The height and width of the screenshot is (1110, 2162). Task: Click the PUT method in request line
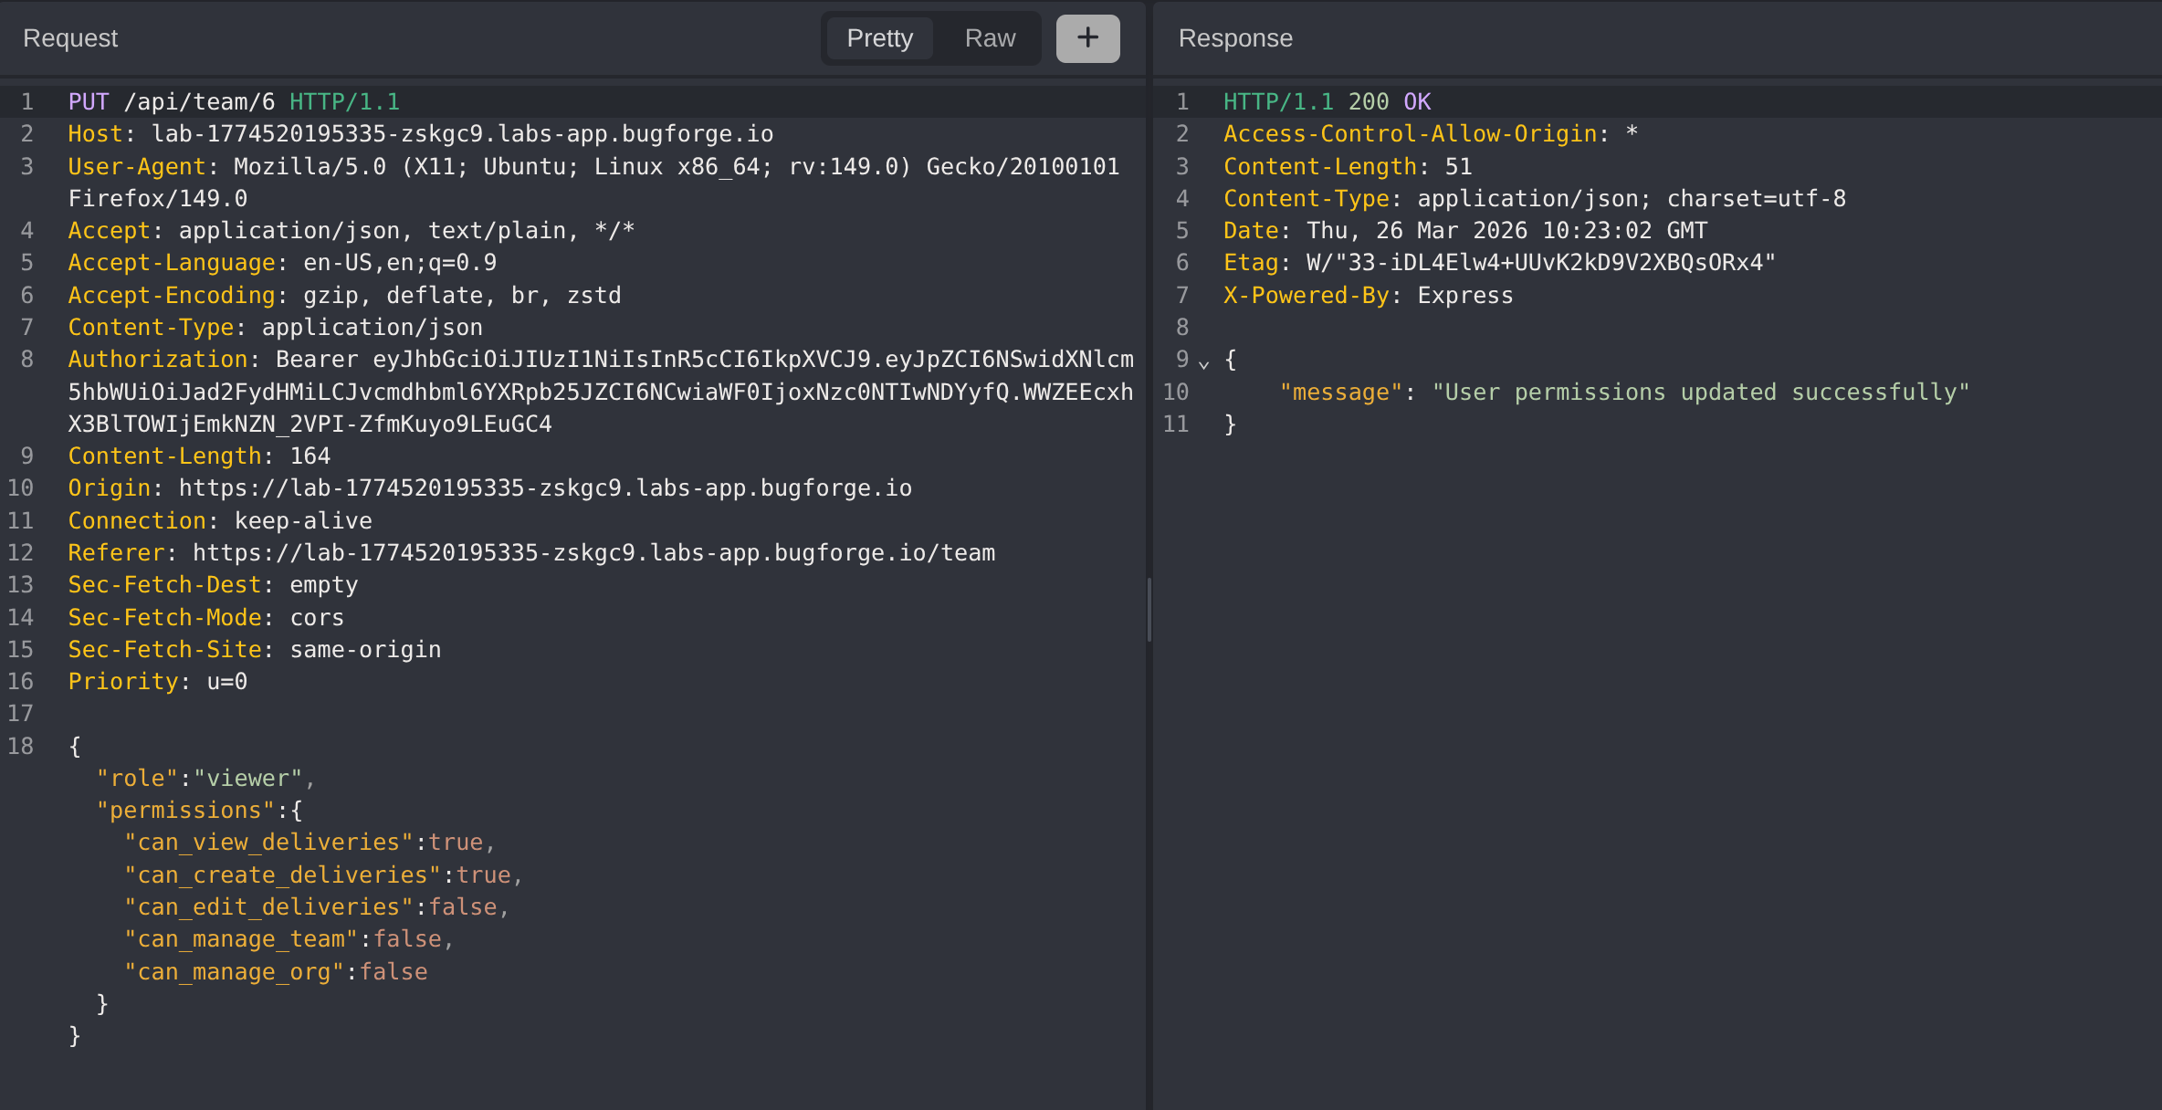(x=88, y=101)
